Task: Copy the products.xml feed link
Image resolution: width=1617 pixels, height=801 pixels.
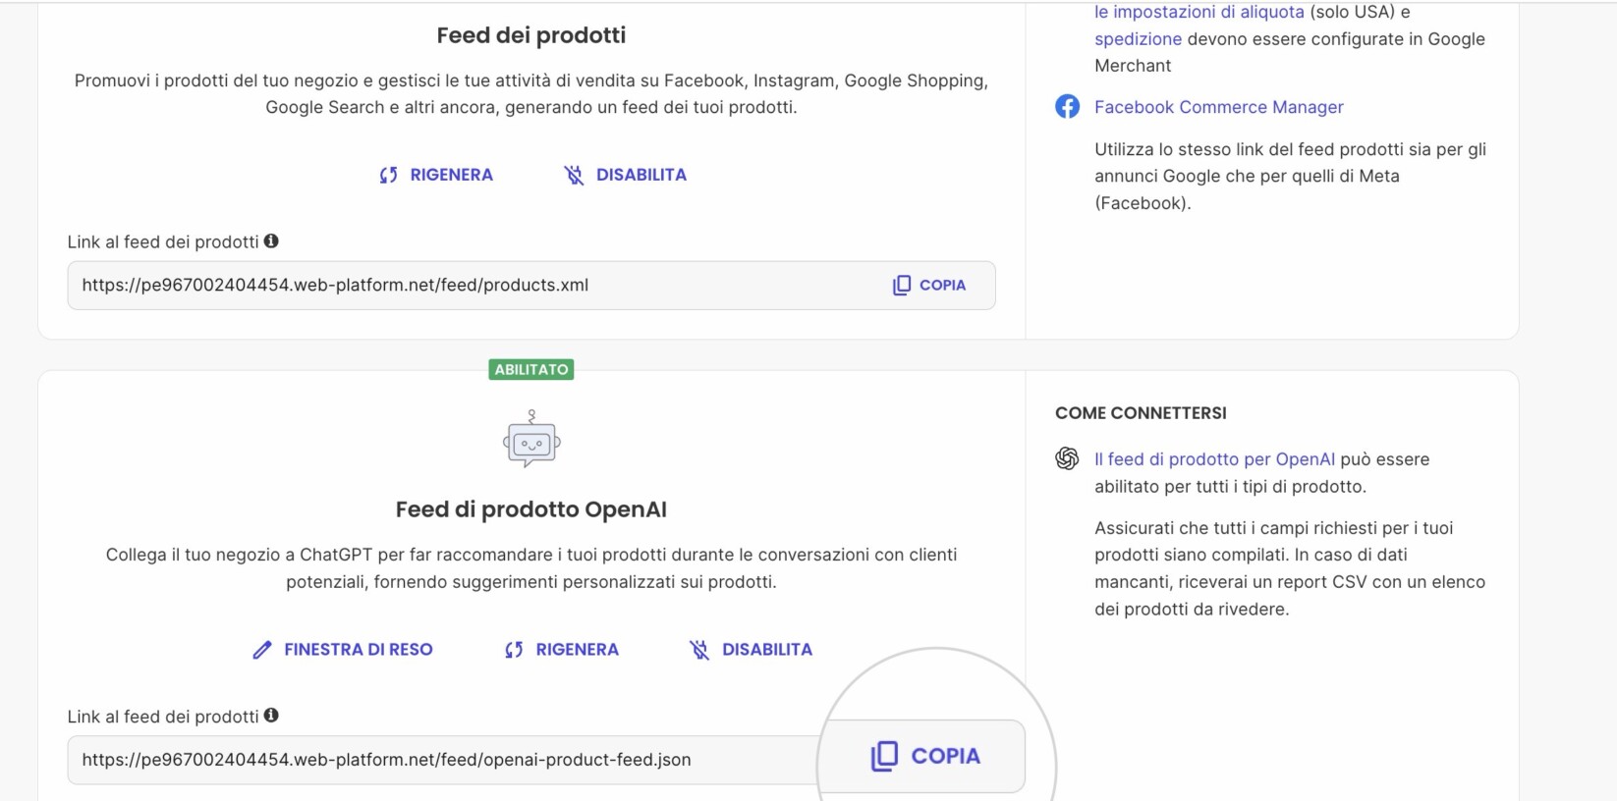Action: [929, 285]
